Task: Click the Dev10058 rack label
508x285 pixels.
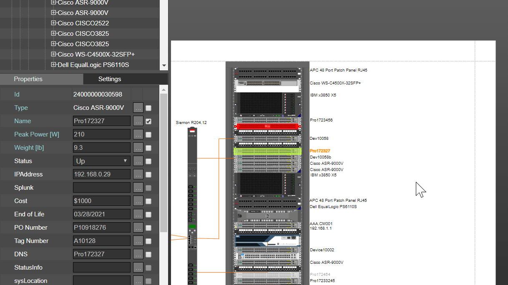Action: [319, 139]
